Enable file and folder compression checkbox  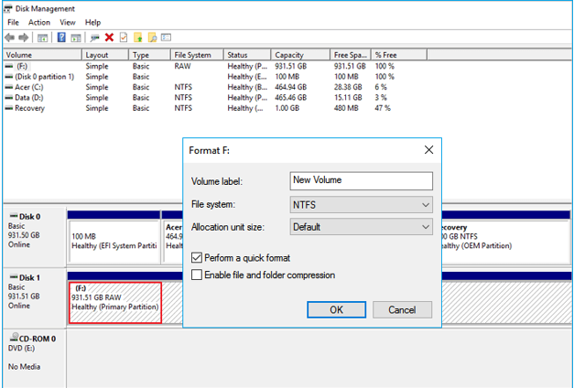tap(197, 275)
